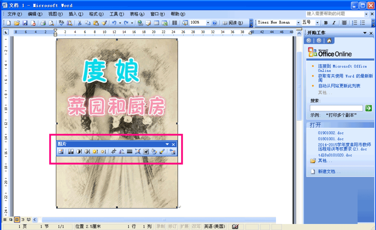Click the task pane 搜索 input field
Screen dimensions: 376x230
pos(336,108)
